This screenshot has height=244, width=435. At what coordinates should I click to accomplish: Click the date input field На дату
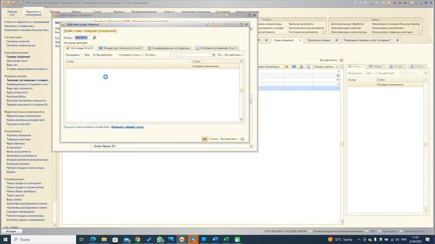(84, 38)
